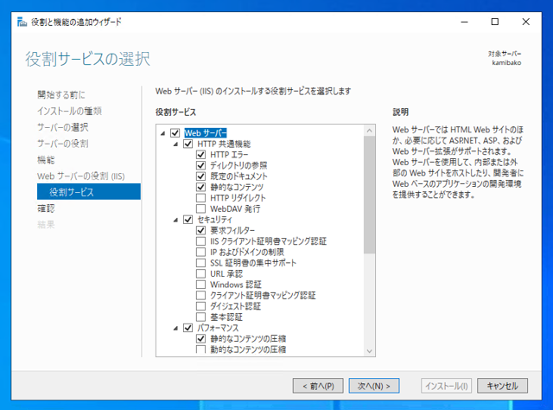Select the Windows 認証 label text
The width and height of the screenshot is (553, 410).
point(236,285)
